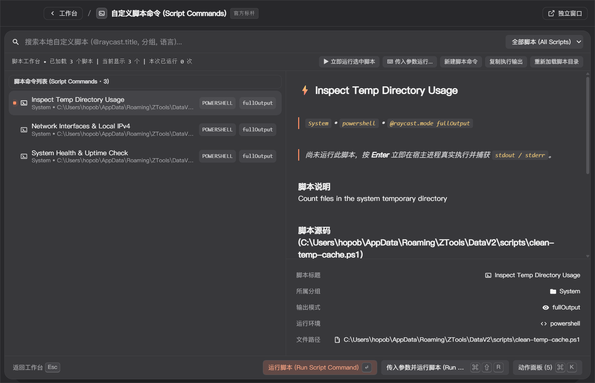Click 新建脚本命令 button

[x=461, y=61]
